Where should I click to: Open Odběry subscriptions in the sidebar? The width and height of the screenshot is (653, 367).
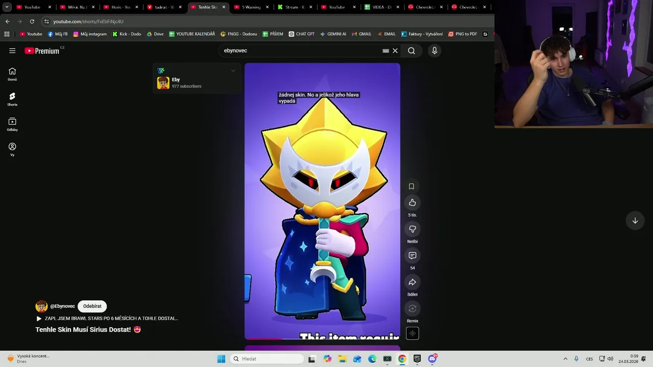tap(12, 124)
